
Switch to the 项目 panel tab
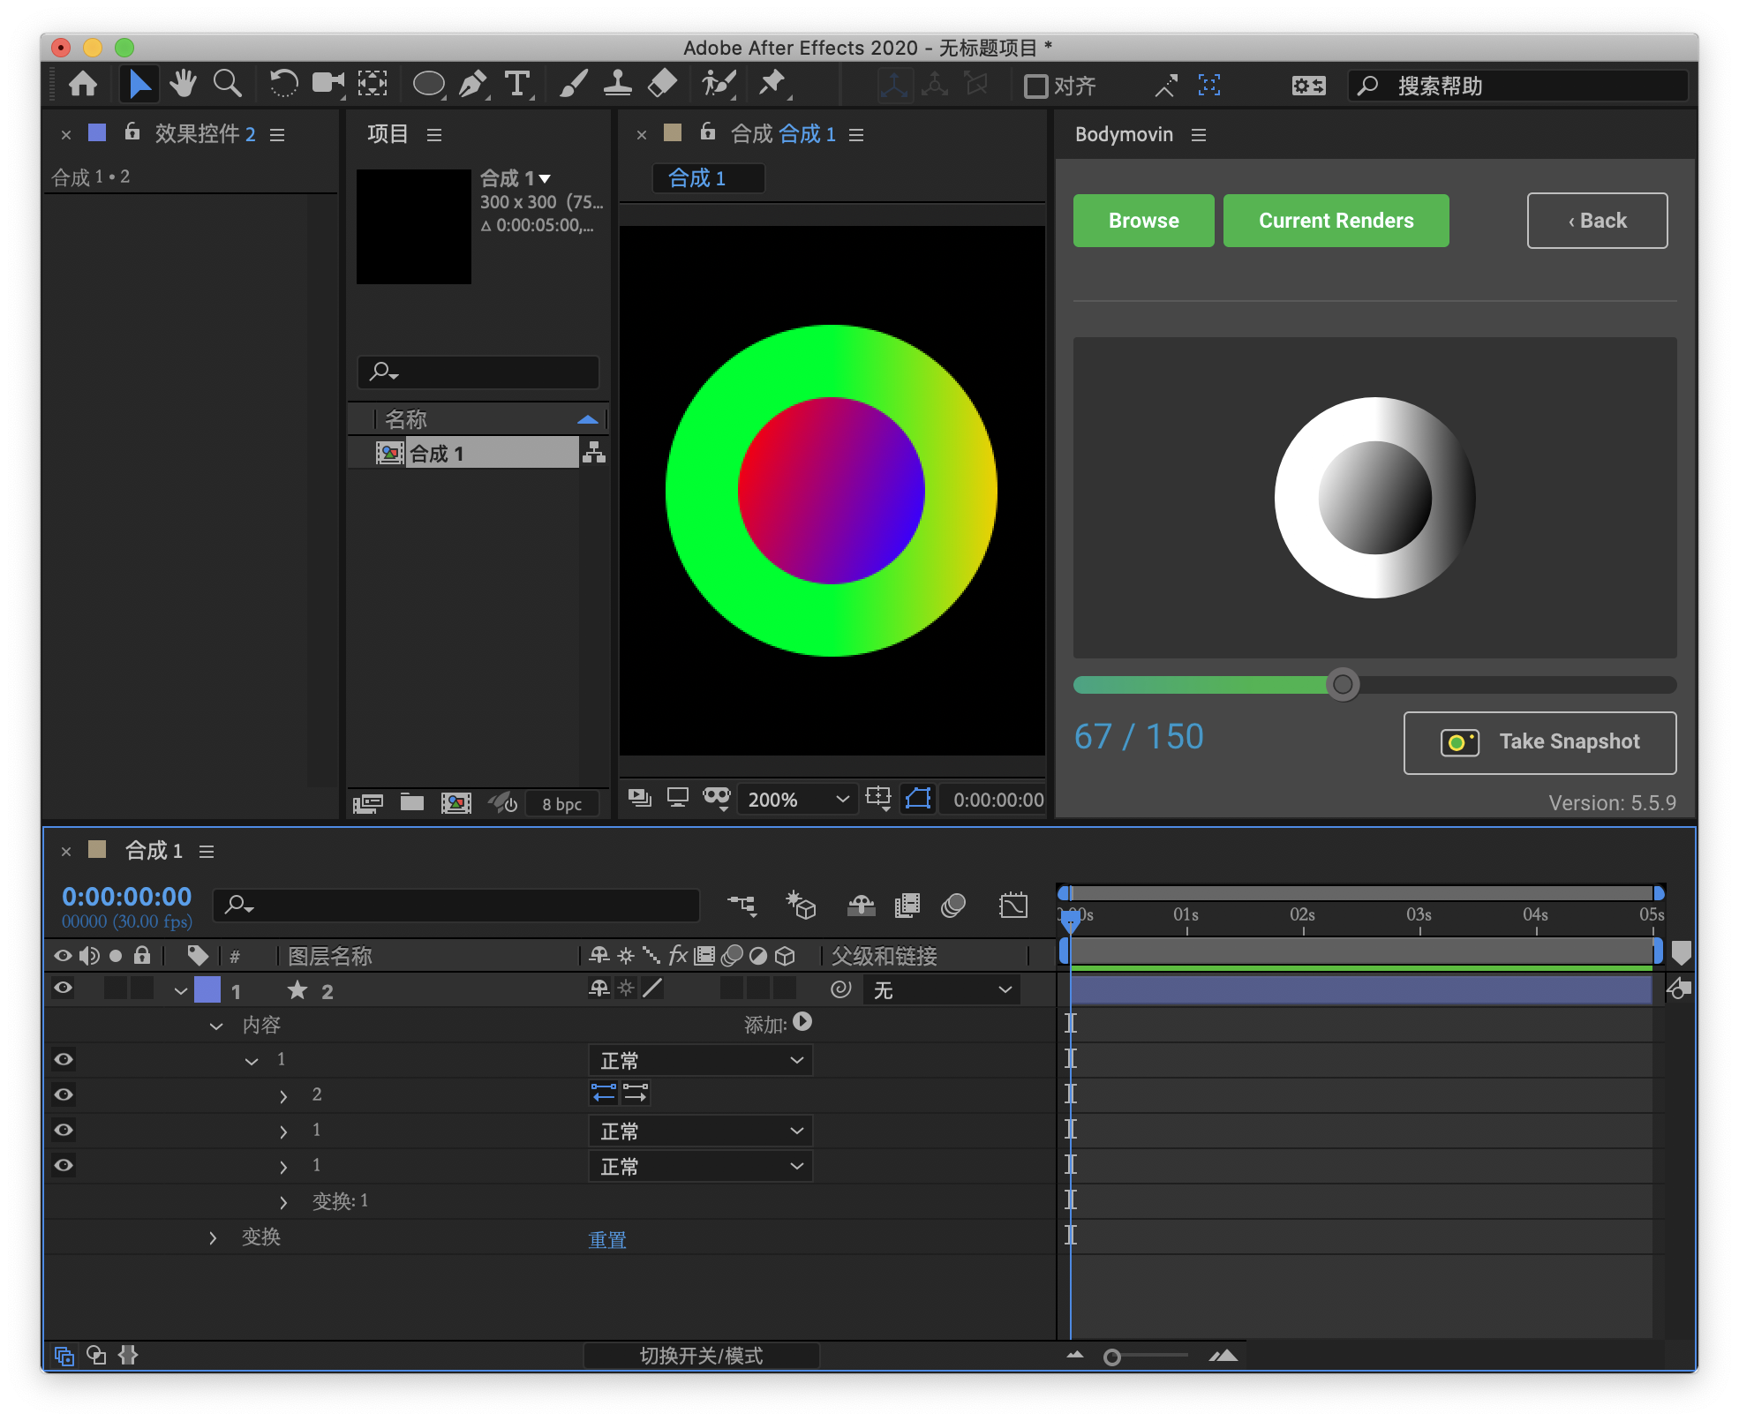(386, 133)
